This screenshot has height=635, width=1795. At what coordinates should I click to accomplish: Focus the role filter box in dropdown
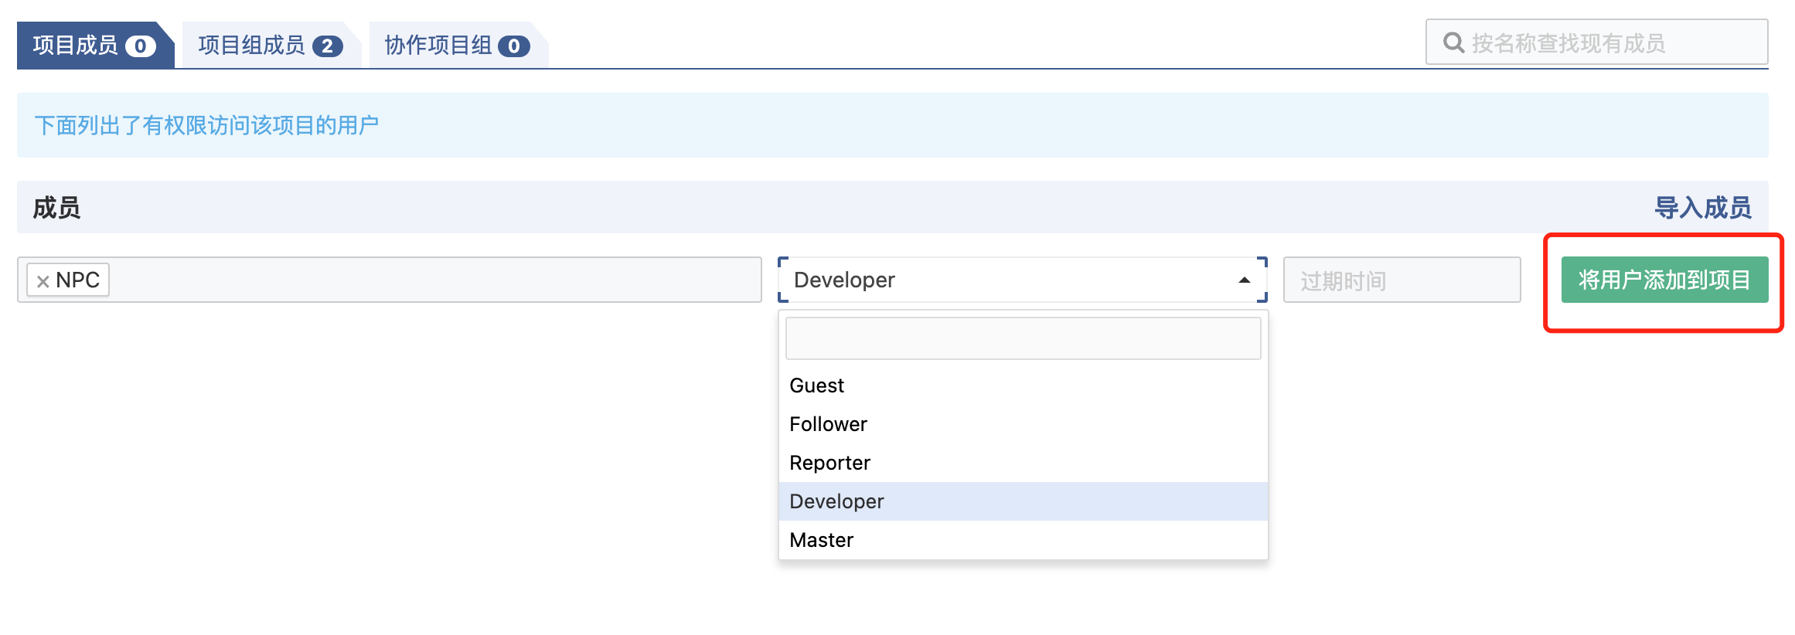(x=1022, y=338)
